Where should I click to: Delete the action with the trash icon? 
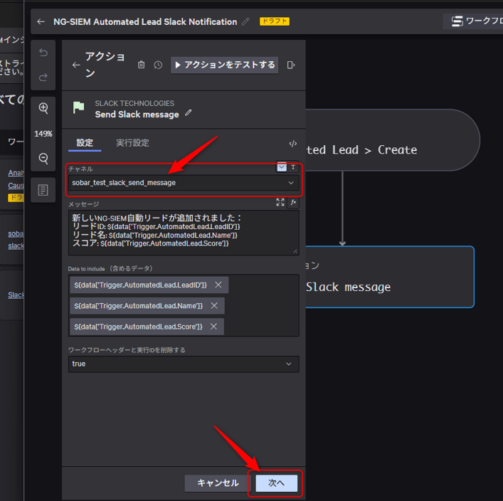point(141,65)
